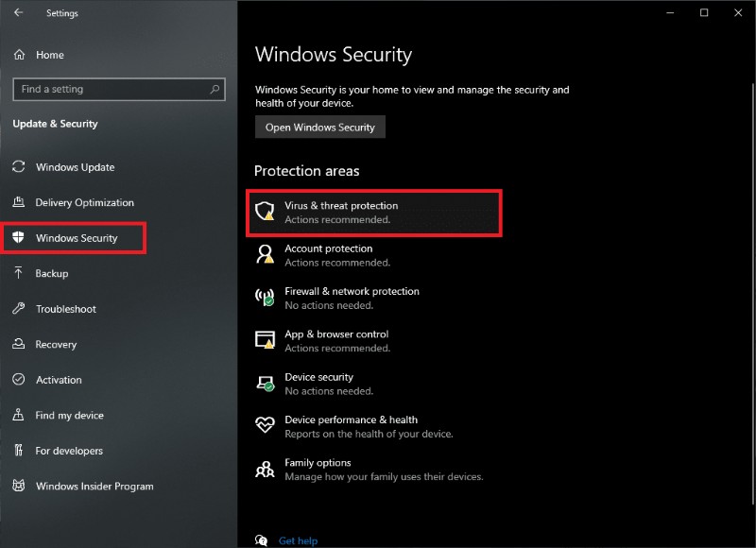Select Delivery Optimization

click(x=87, y=202)
